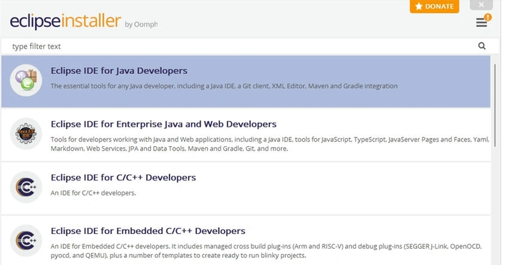The width and height of the screenshot is (509, 265).
Task: Click the search magnifier icon
Action: [x=481, y=46]
